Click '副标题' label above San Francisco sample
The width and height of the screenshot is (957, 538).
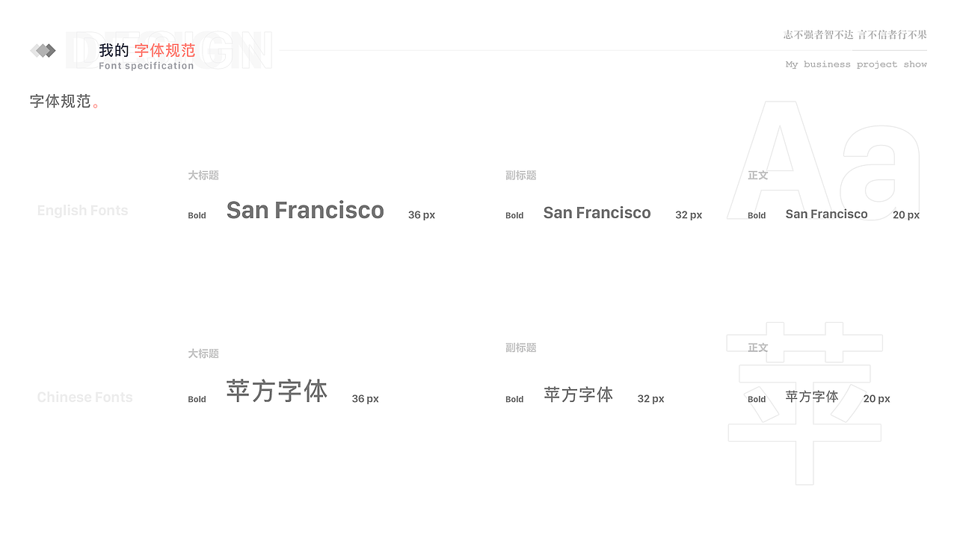[521, 176]
